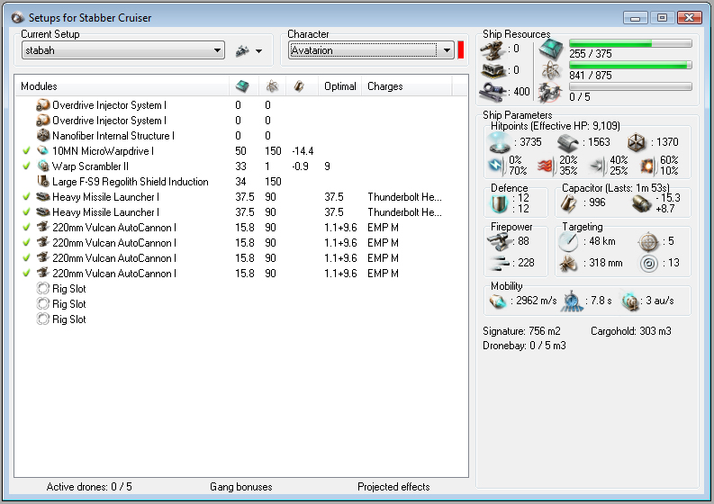Click the CPU column header icon
The height and width of the screenshot is (504, 714).
pyautogui.click(x=242, y=86)
